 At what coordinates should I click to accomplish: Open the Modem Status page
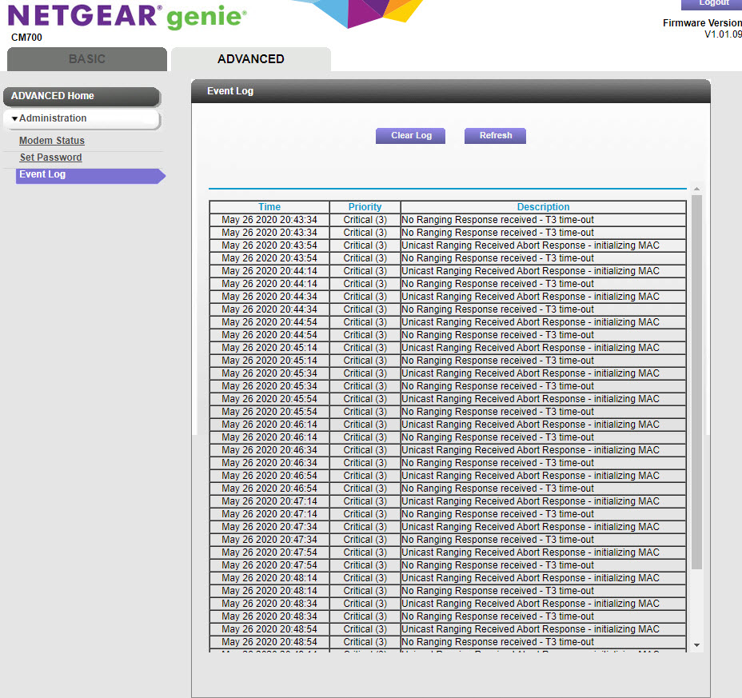(51, 140)
